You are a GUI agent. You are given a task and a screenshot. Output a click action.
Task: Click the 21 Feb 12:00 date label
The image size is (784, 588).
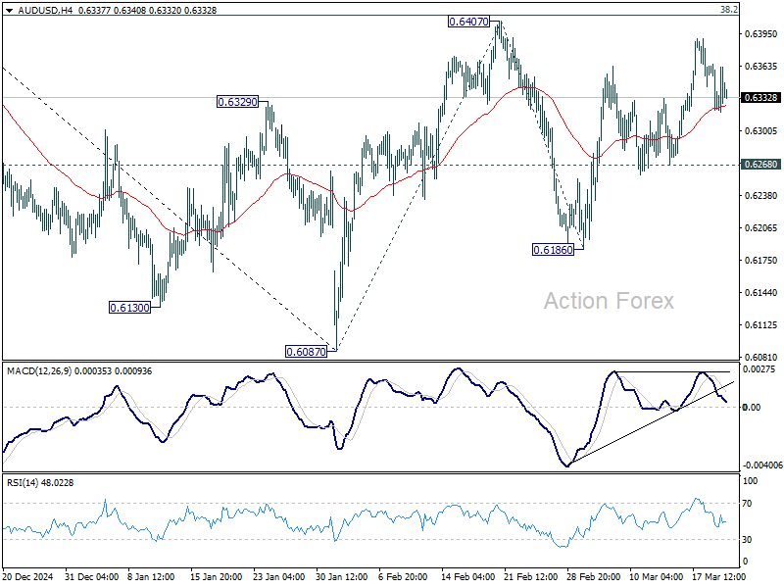[530, 576]
